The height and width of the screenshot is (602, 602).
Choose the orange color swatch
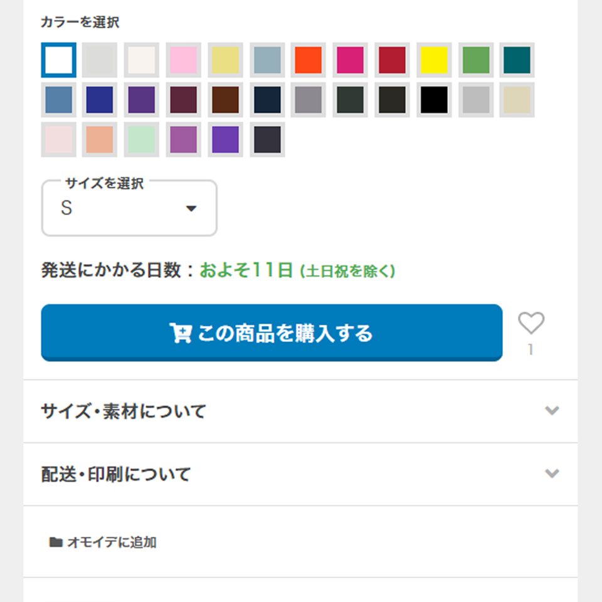point(309,60)
